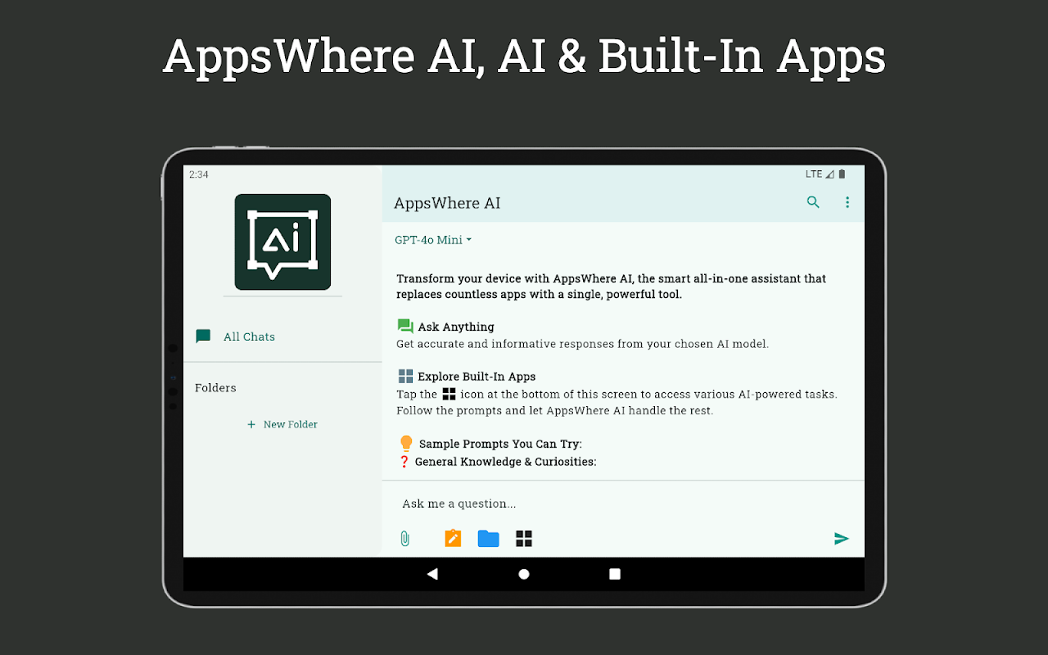Open built-in apps grid icon in input bar
Image resolution: width=1048 pixels, height=655 pixels.
click(x=524, y=539)
